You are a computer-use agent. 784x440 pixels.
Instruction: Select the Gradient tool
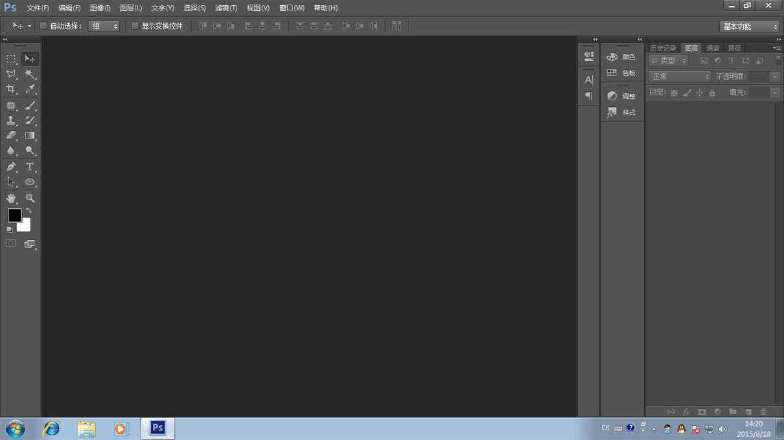(x=30, y=136)
